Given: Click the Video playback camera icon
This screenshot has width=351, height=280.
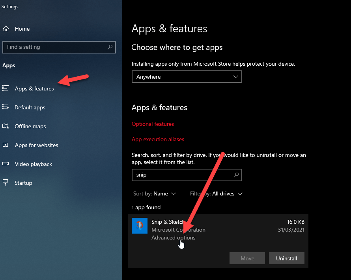Looking at the screenshot, I should (6, 164).
